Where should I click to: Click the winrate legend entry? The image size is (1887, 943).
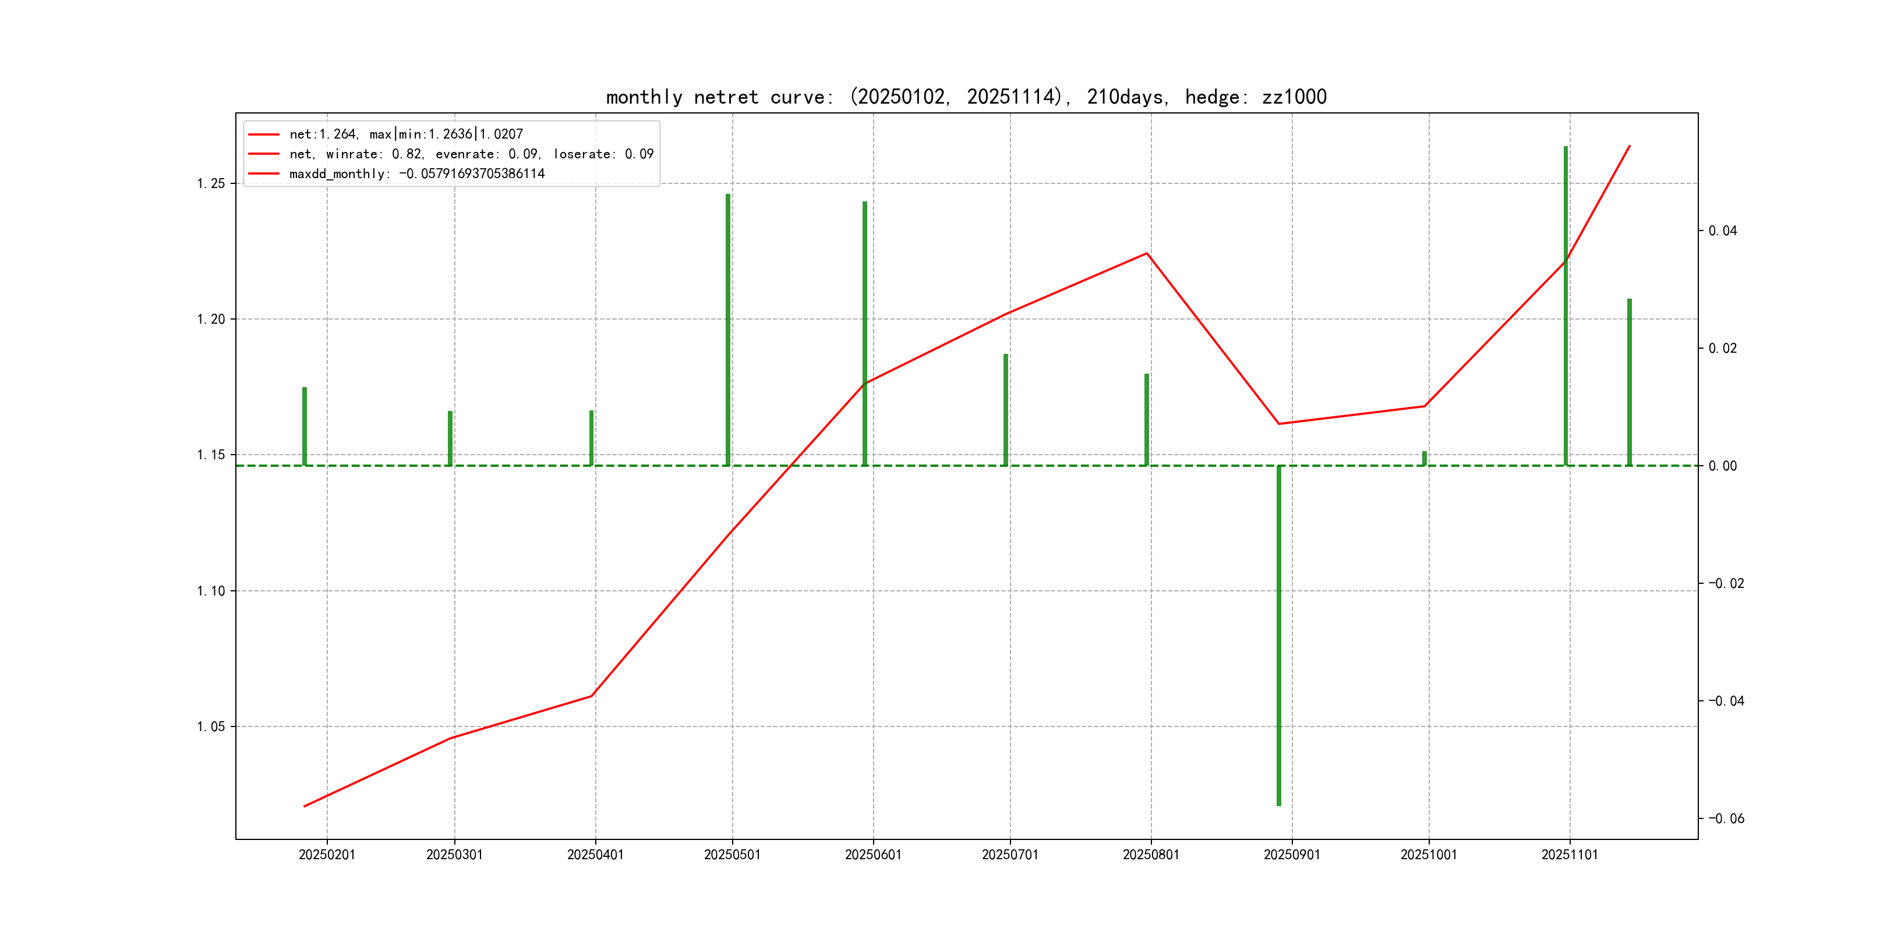point(471,154)
